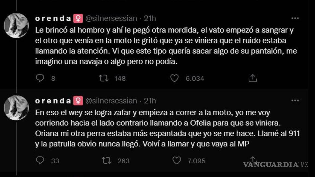The height and width of the screenshot is (177, 315).
Task: Share the second tweet mentioning Ofelia
Action: tap(253, 160)
